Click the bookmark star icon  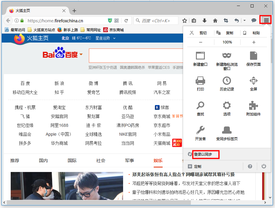(185, 21)
